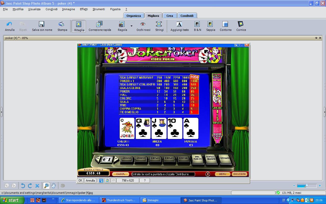Viewport: 326px width, 204px height.
Task: Expand the right side panel handle
Action: tap(324, 112)
